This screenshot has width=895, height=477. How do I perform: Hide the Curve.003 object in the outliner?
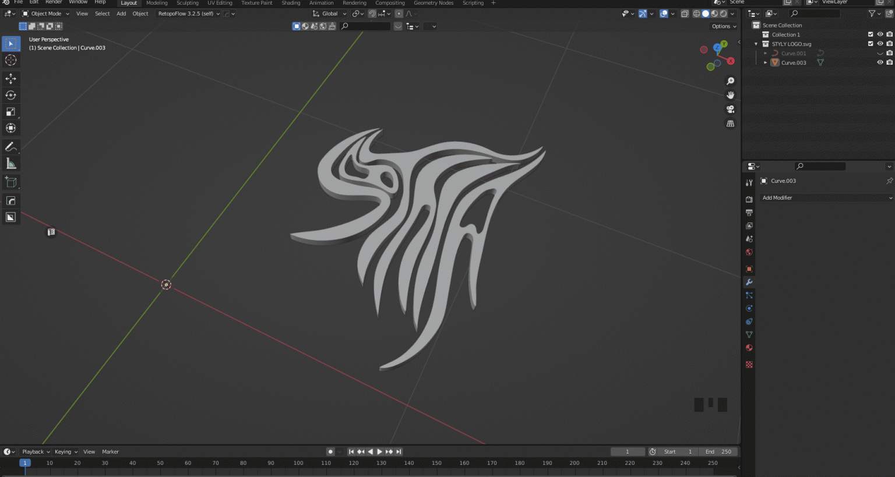click(x=880, y=62)
